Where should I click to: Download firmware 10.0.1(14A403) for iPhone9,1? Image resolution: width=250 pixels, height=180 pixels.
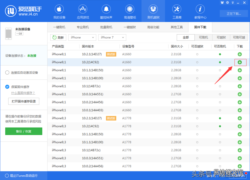[240, 110]
